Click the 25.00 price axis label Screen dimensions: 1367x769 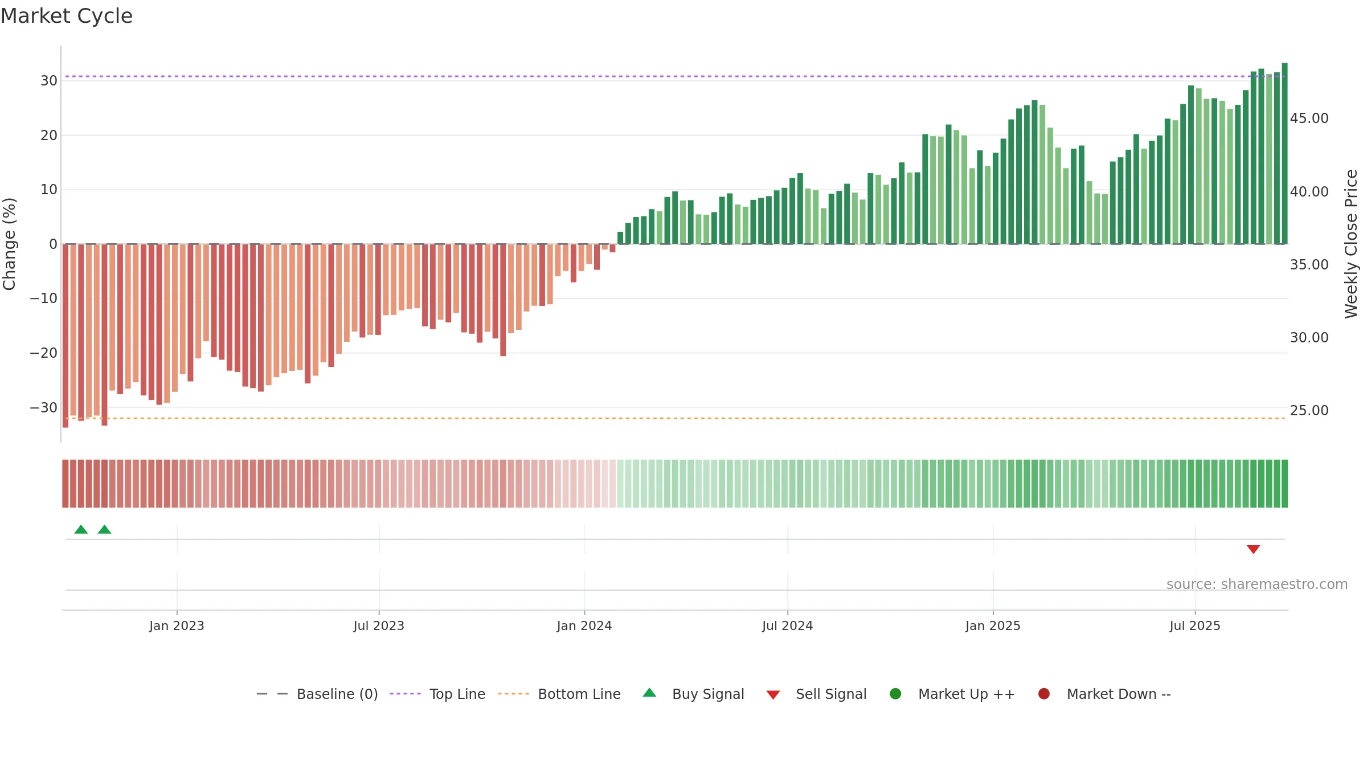pyautogui.click(x=1309, y=410)
